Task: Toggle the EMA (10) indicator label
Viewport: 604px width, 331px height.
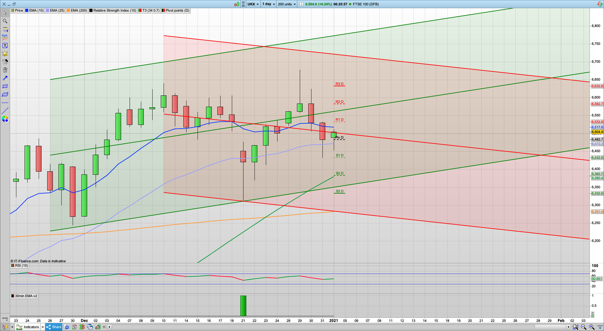Action: pyautogui.click(x=35, y=10)
